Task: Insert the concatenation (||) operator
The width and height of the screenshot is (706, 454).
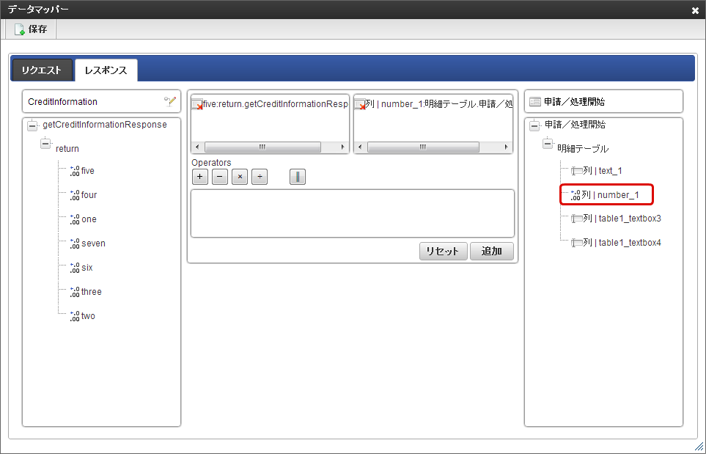Action: click(x=298, y=177)
